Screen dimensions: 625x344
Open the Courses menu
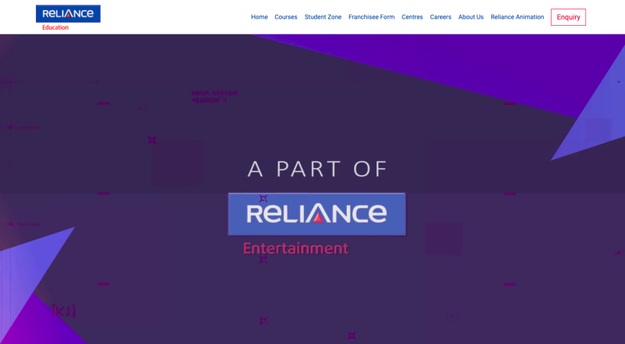pyautogui.click(x=286, y=17)
